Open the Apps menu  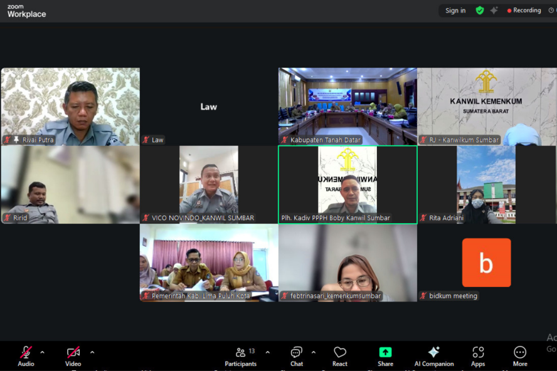tap(478, 356)
